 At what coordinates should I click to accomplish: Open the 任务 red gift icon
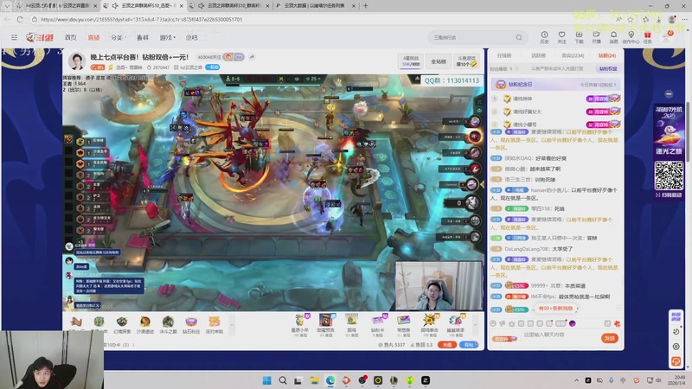pos(647,37)
